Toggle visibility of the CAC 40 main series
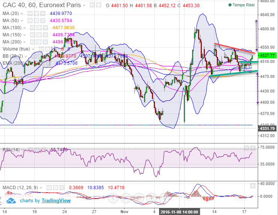The height and width of the screenshot is (215, 278). click(93, 6)
